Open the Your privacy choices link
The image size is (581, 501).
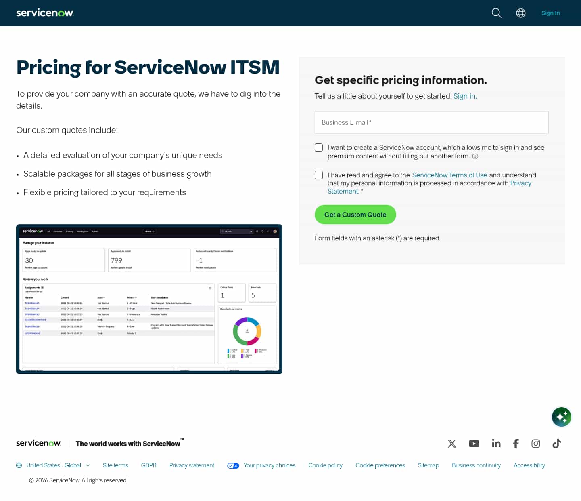coord(270,465)
